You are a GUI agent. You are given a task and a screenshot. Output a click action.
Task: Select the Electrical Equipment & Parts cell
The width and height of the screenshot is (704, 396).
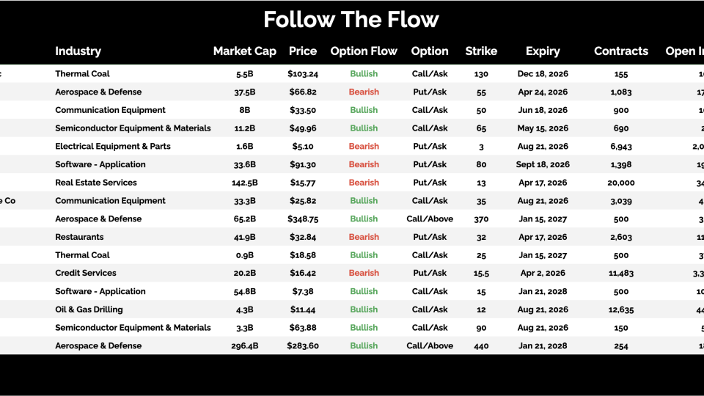(x=113, y=146)
